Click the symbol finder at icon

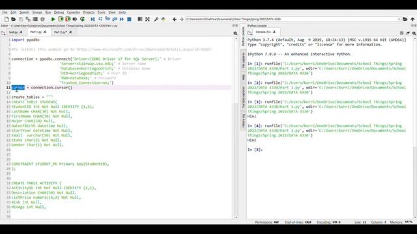[42, 19]
